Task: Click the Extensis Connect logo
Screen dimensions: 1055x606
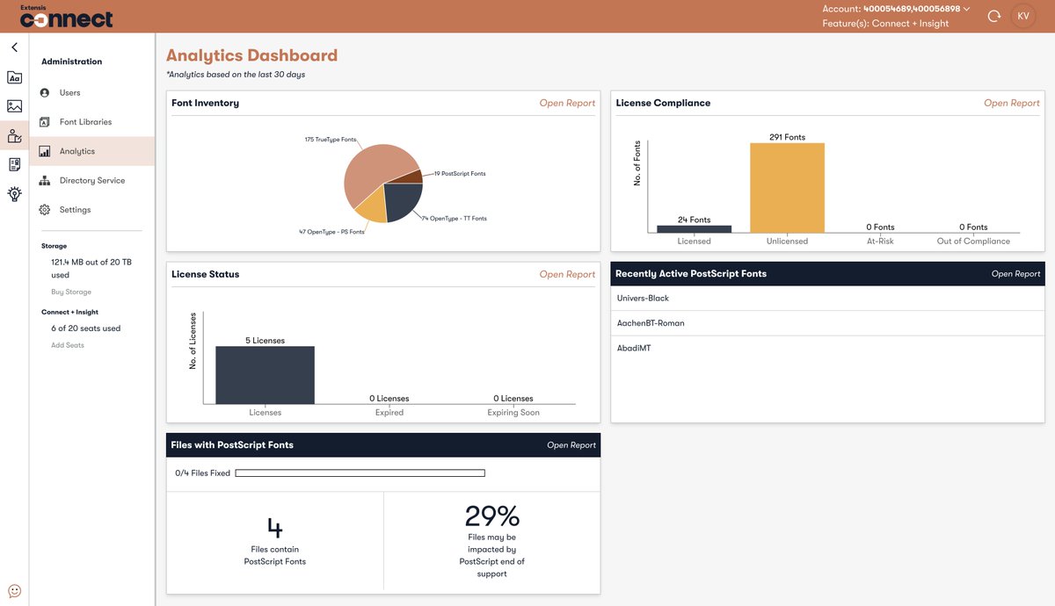Action: click(x=66, y=16)
